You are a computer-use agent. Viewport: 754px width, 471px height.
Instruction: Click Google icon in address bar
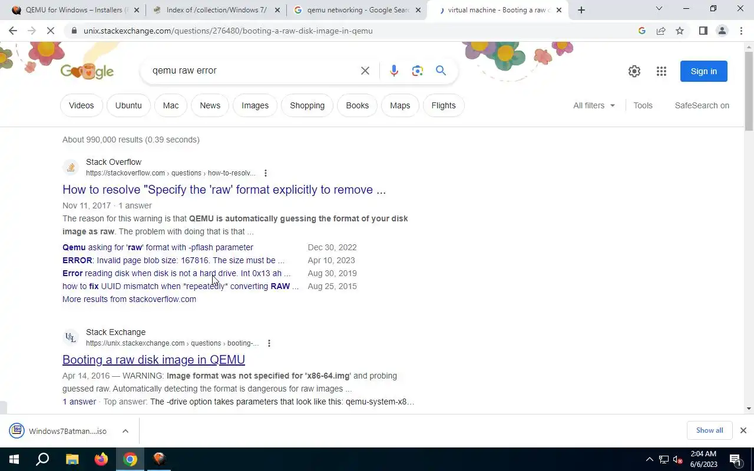coord(642,31)
